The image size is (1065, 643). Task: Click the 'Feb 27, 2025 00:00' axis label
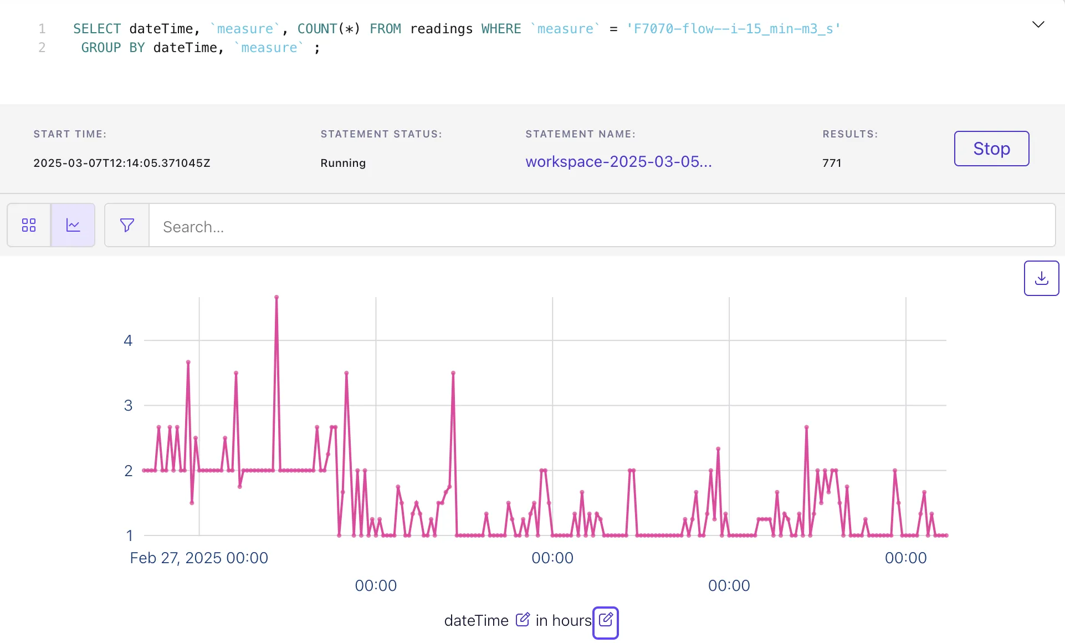point(199,558)
